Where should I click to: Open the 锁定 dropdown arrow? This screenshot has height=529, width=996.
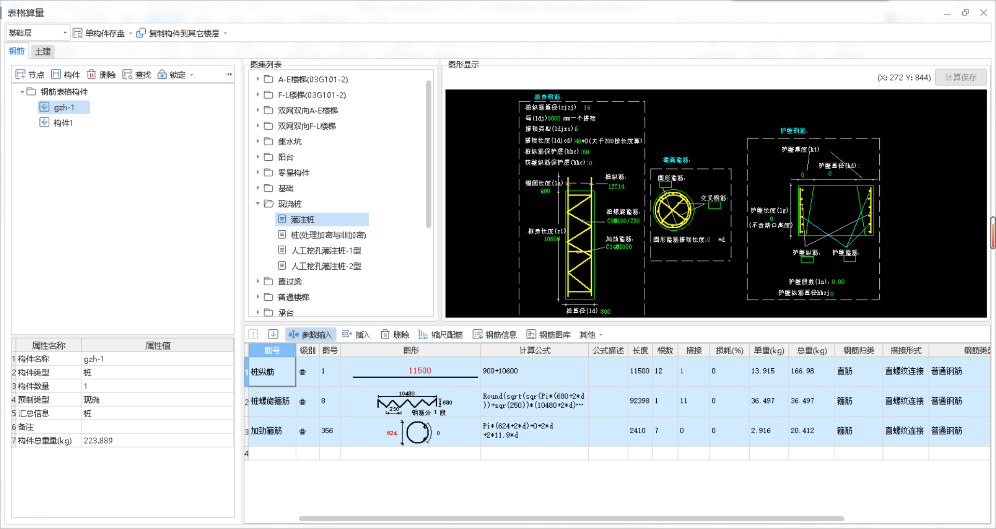pos(191,75)
